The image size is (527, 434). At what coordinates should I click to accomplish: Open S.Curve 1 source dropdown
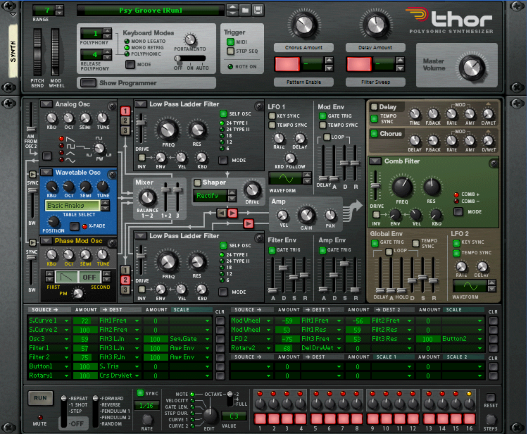tap(66, 321)
